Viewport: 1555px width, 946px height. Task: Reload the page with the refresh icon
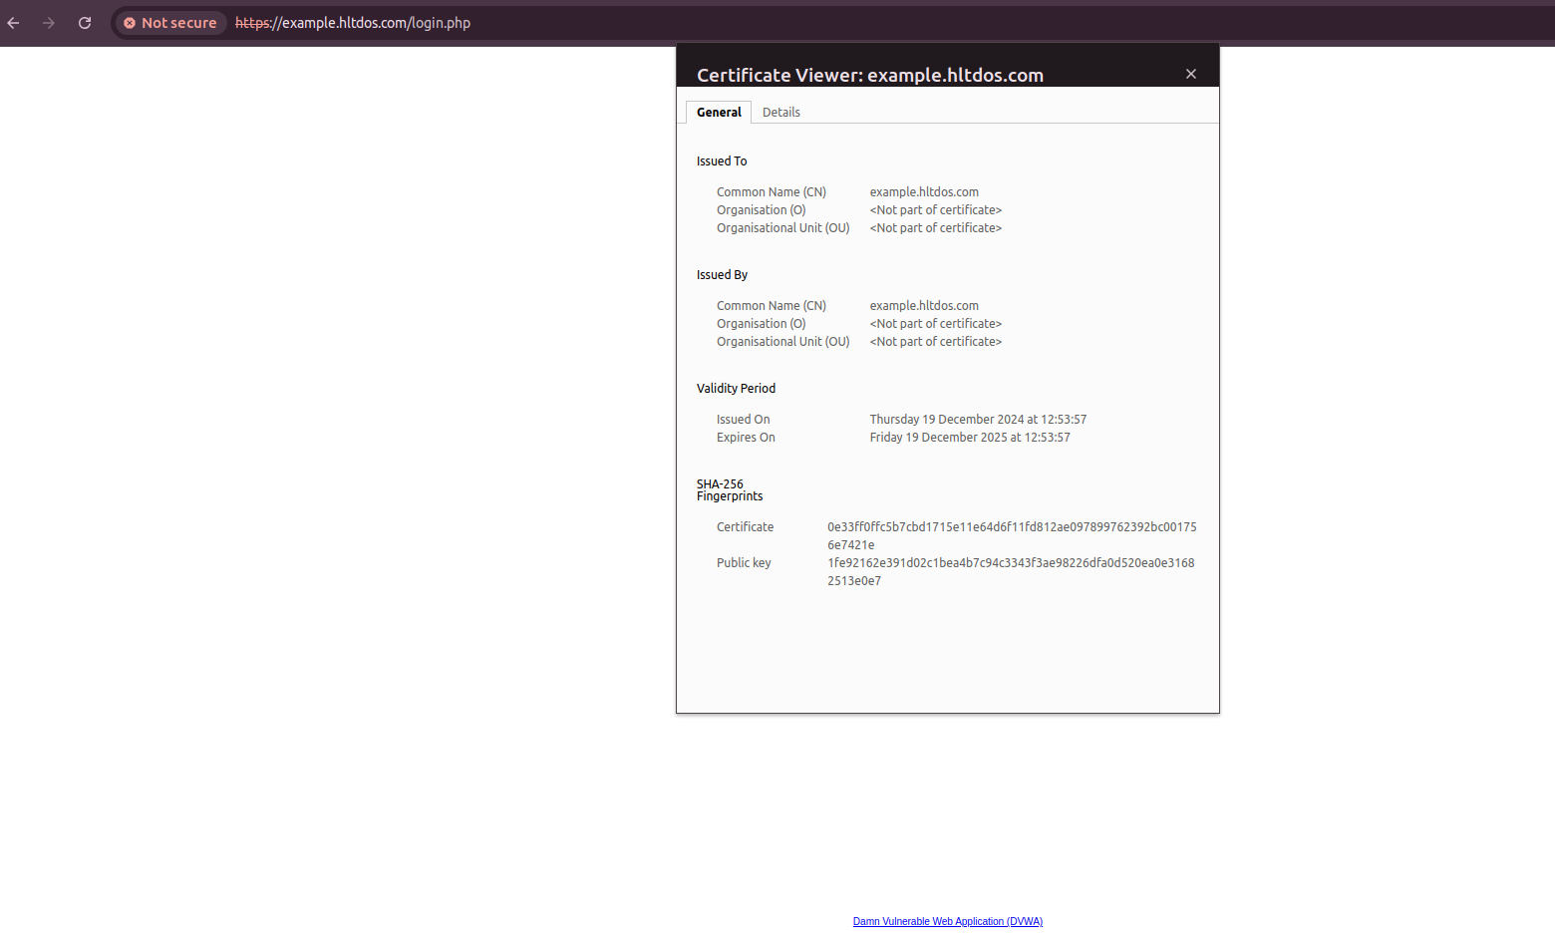(x=85, y=23)
